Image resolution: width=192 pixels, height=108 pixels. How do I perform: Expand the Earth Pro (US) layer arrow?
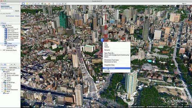point(2,73)
